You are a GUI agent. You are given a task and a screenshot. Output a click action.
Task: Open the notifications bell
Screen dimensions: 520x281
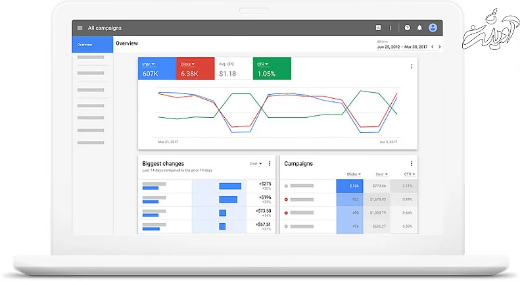419,28
